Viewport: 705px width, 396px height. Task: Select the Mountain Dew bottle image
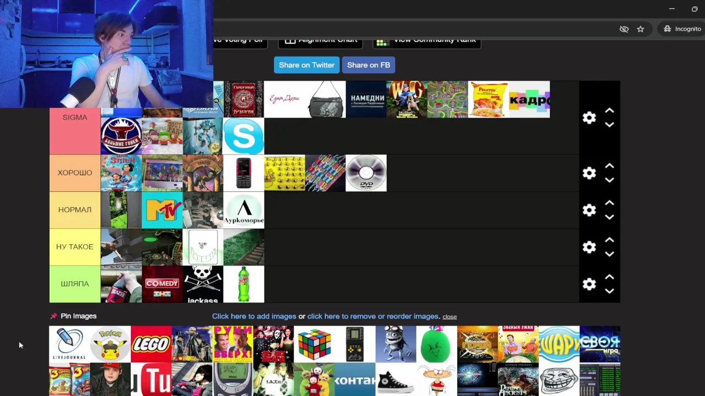pos(243,284)
